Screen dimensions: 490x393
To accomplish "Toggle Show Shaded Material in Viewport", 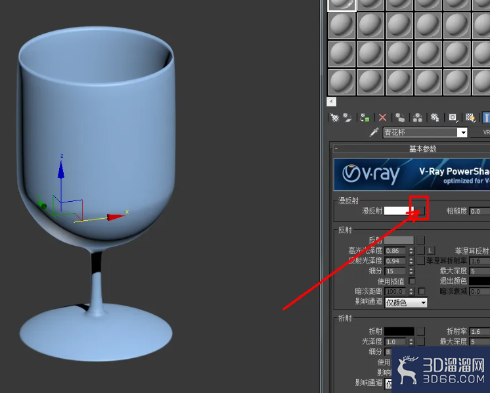I will (471, 118).
